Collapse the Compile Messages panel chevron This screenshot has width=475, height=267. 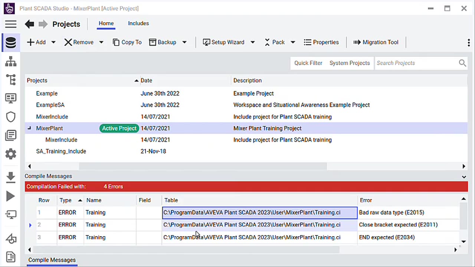[464, 177]
